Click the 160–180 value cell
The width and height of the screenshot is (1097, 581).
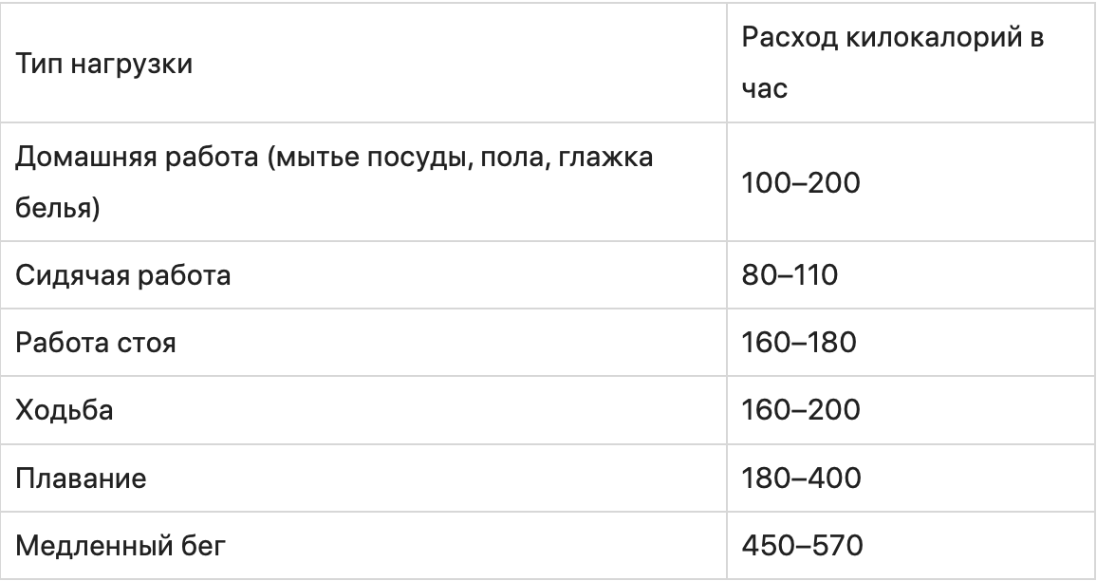[x=801, y=342]
